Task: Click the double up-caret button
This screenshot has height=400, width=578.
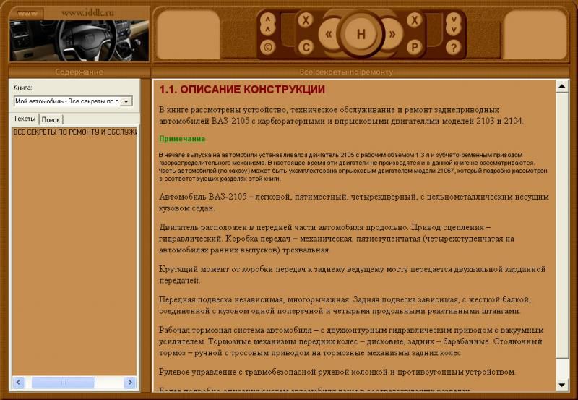Action: point(268,24)
